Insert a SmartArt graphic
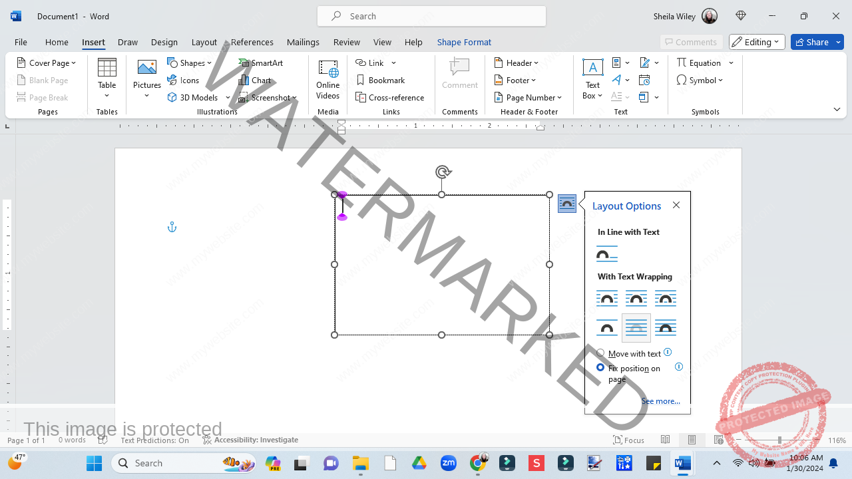The width and height of the screenshot is (852, 479). click(x=262, y=63)
